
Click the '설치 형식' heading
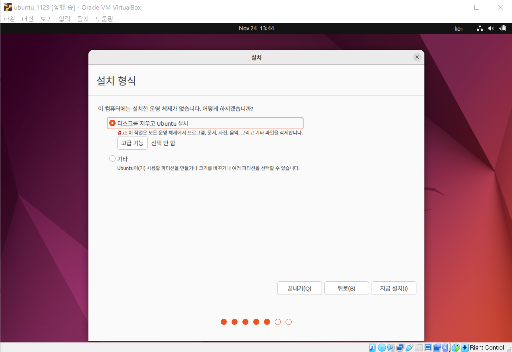point(116,81)
